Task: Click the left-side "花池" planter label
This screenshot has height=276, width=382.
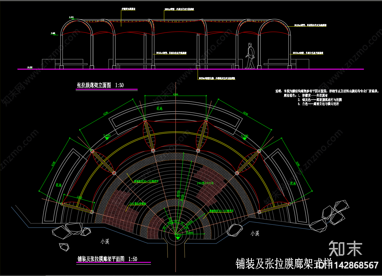Action: coord(58,185)
